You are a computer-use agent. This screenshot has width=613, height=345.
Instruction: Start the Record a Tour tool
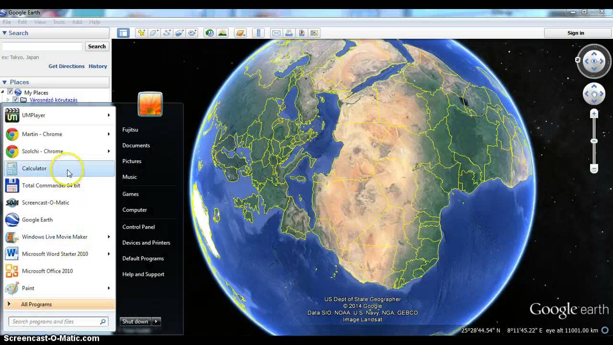tap(193, 33)
